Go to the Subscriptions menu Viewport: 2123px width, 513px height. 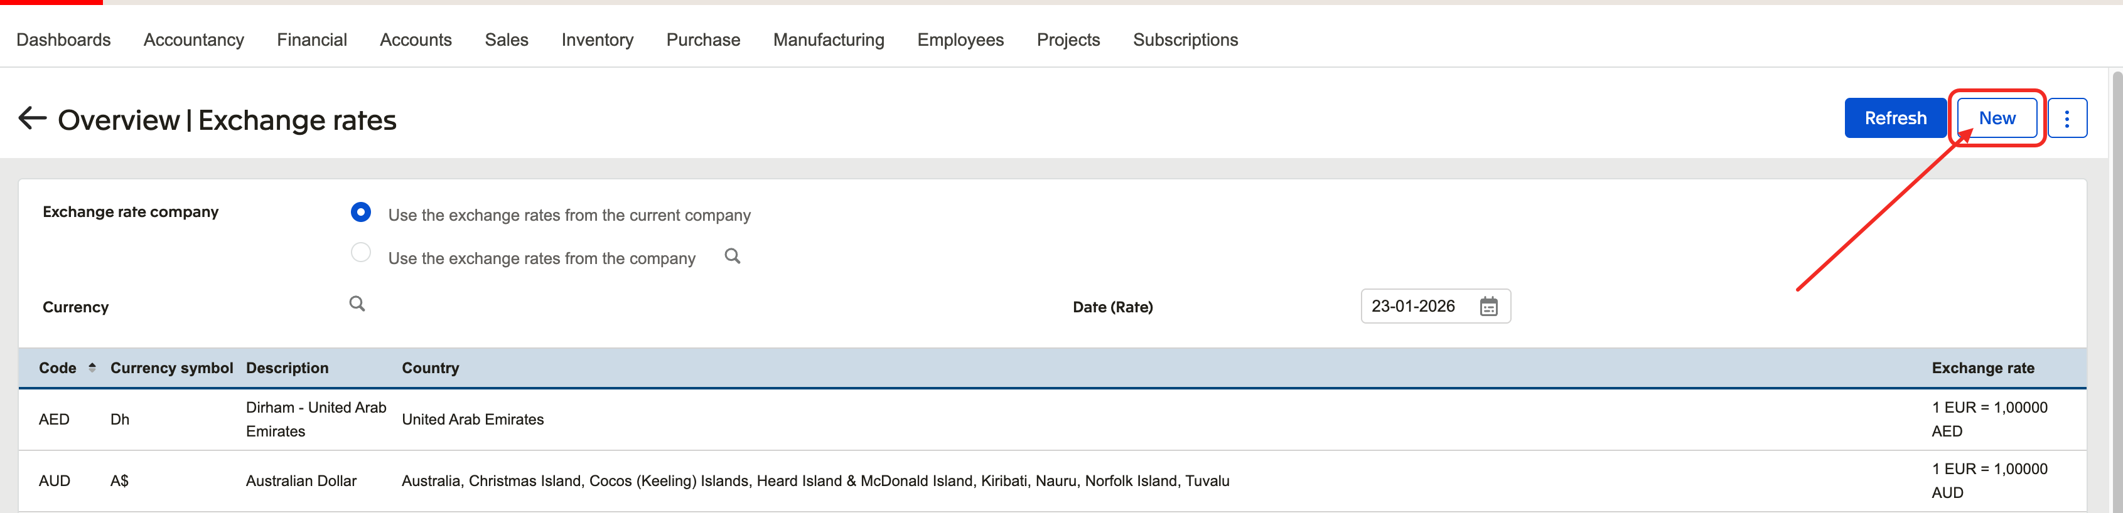(x=1185, y=40)
